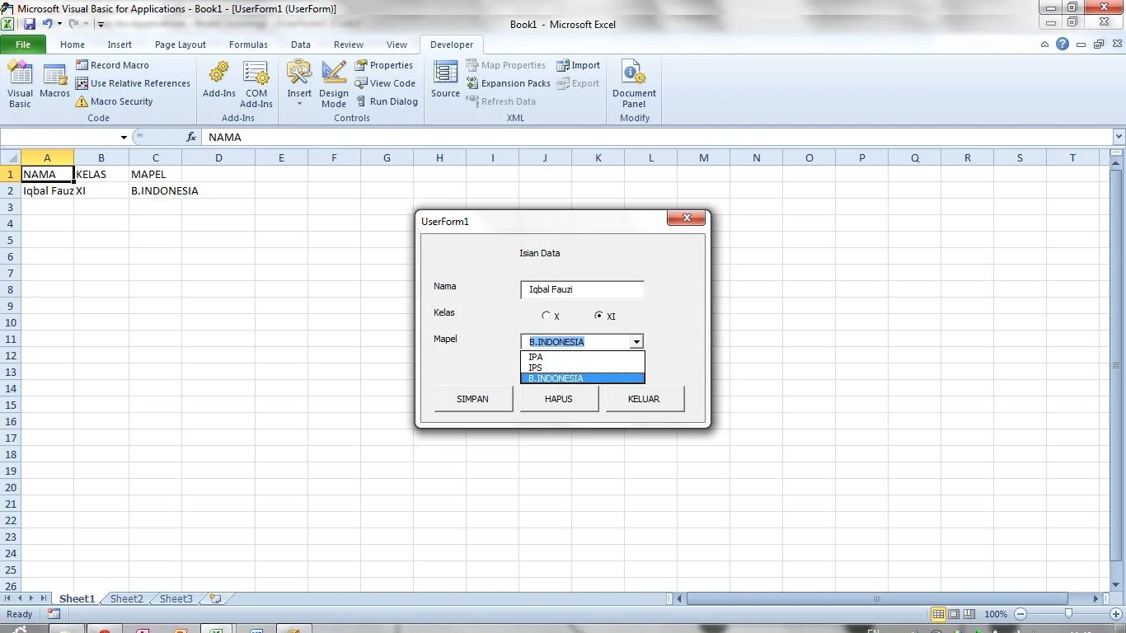Open Excel Help question mark icon
1126x633 pixels.
click(x=1063, y=45)
